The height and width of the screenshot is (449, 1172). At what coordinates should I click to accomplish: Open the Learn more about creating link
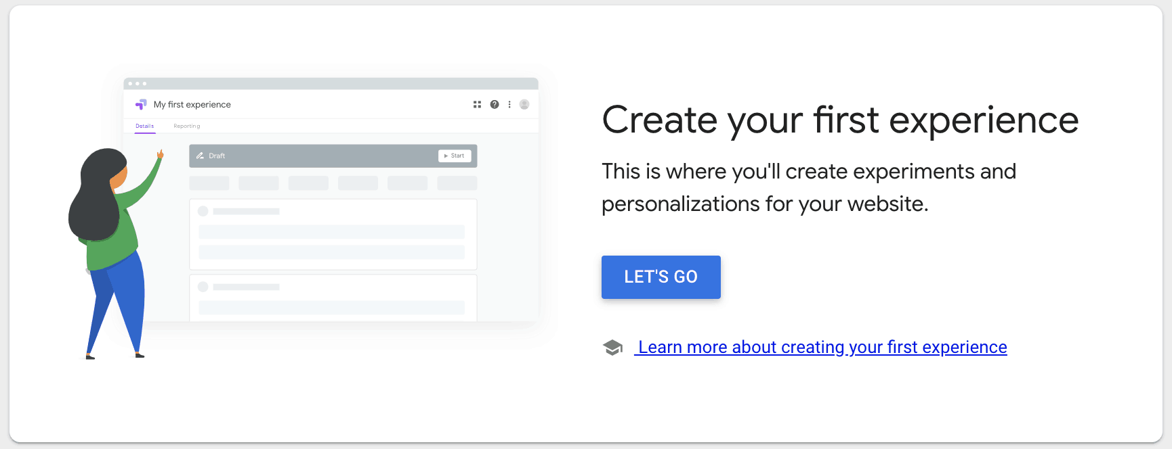(822, 347)
